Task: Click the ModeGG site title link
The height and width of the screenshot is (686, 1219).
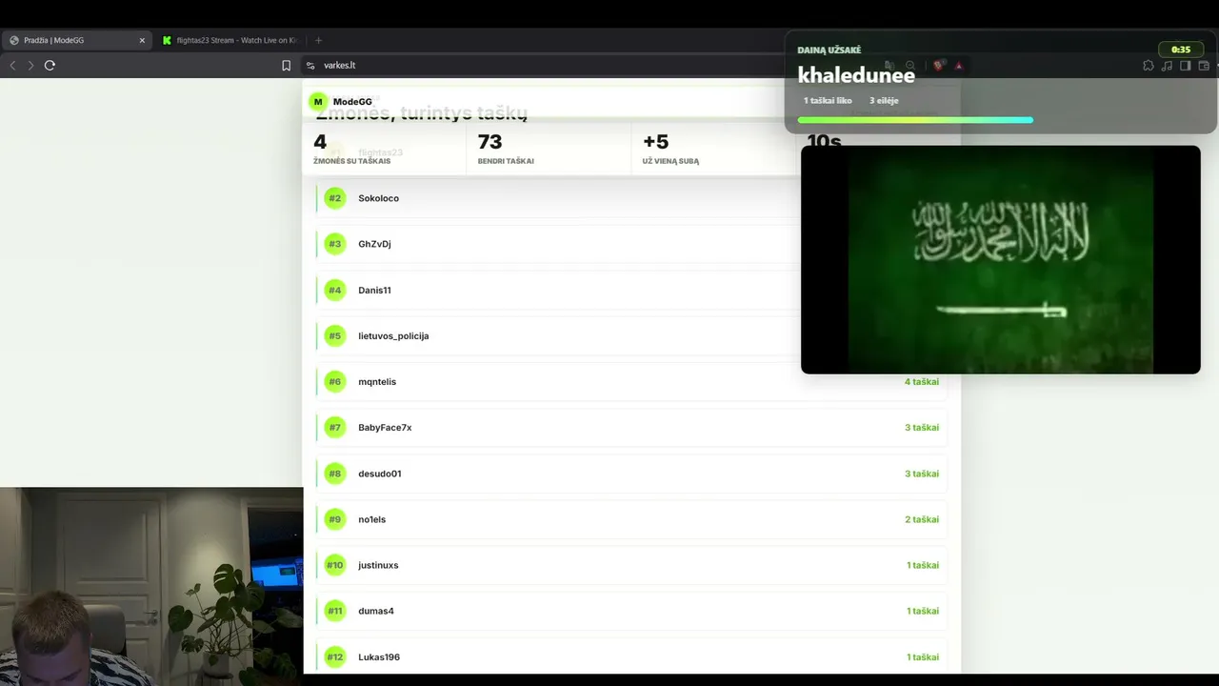Action: click(x=352, y=102)
